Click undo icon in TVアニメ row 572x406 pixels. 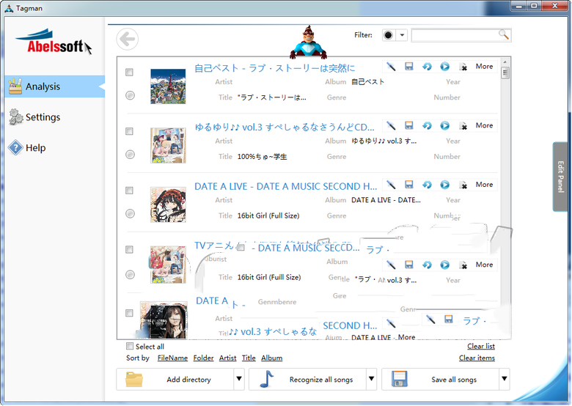click(x=427, y=265)
